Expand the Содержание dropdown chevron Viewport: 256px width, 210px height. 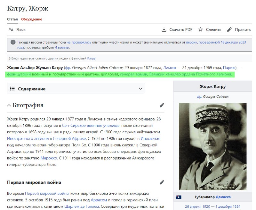140,89
